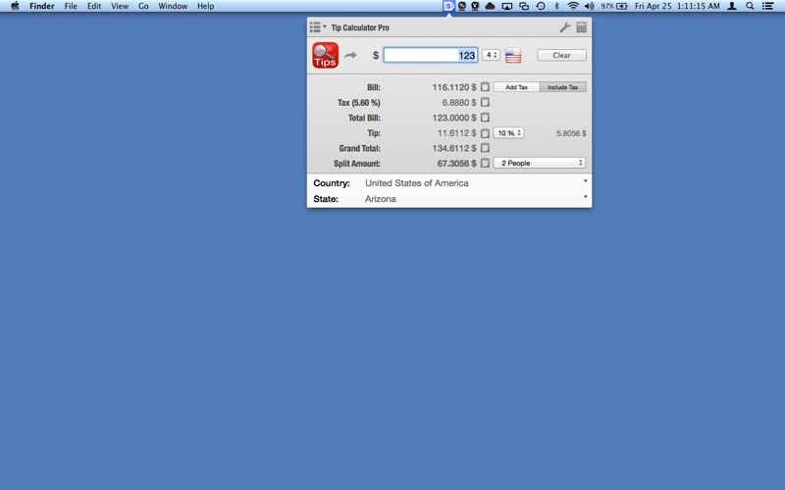The height and width of the screenshot is (490, 785).
Task: Click the gray arrow next to Tips
Action: tap(350, 55)
